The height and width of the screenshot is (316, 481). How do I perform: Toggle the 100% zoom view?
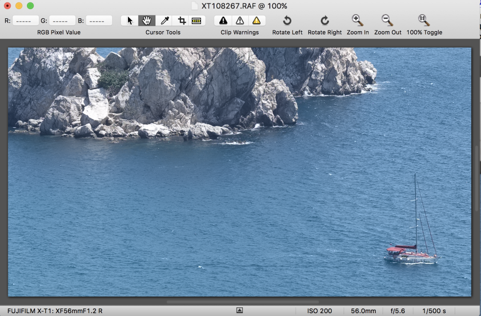tap(424, 20)
